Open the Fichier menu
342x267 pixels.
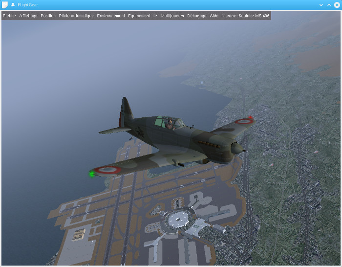(x=9, y=16)
